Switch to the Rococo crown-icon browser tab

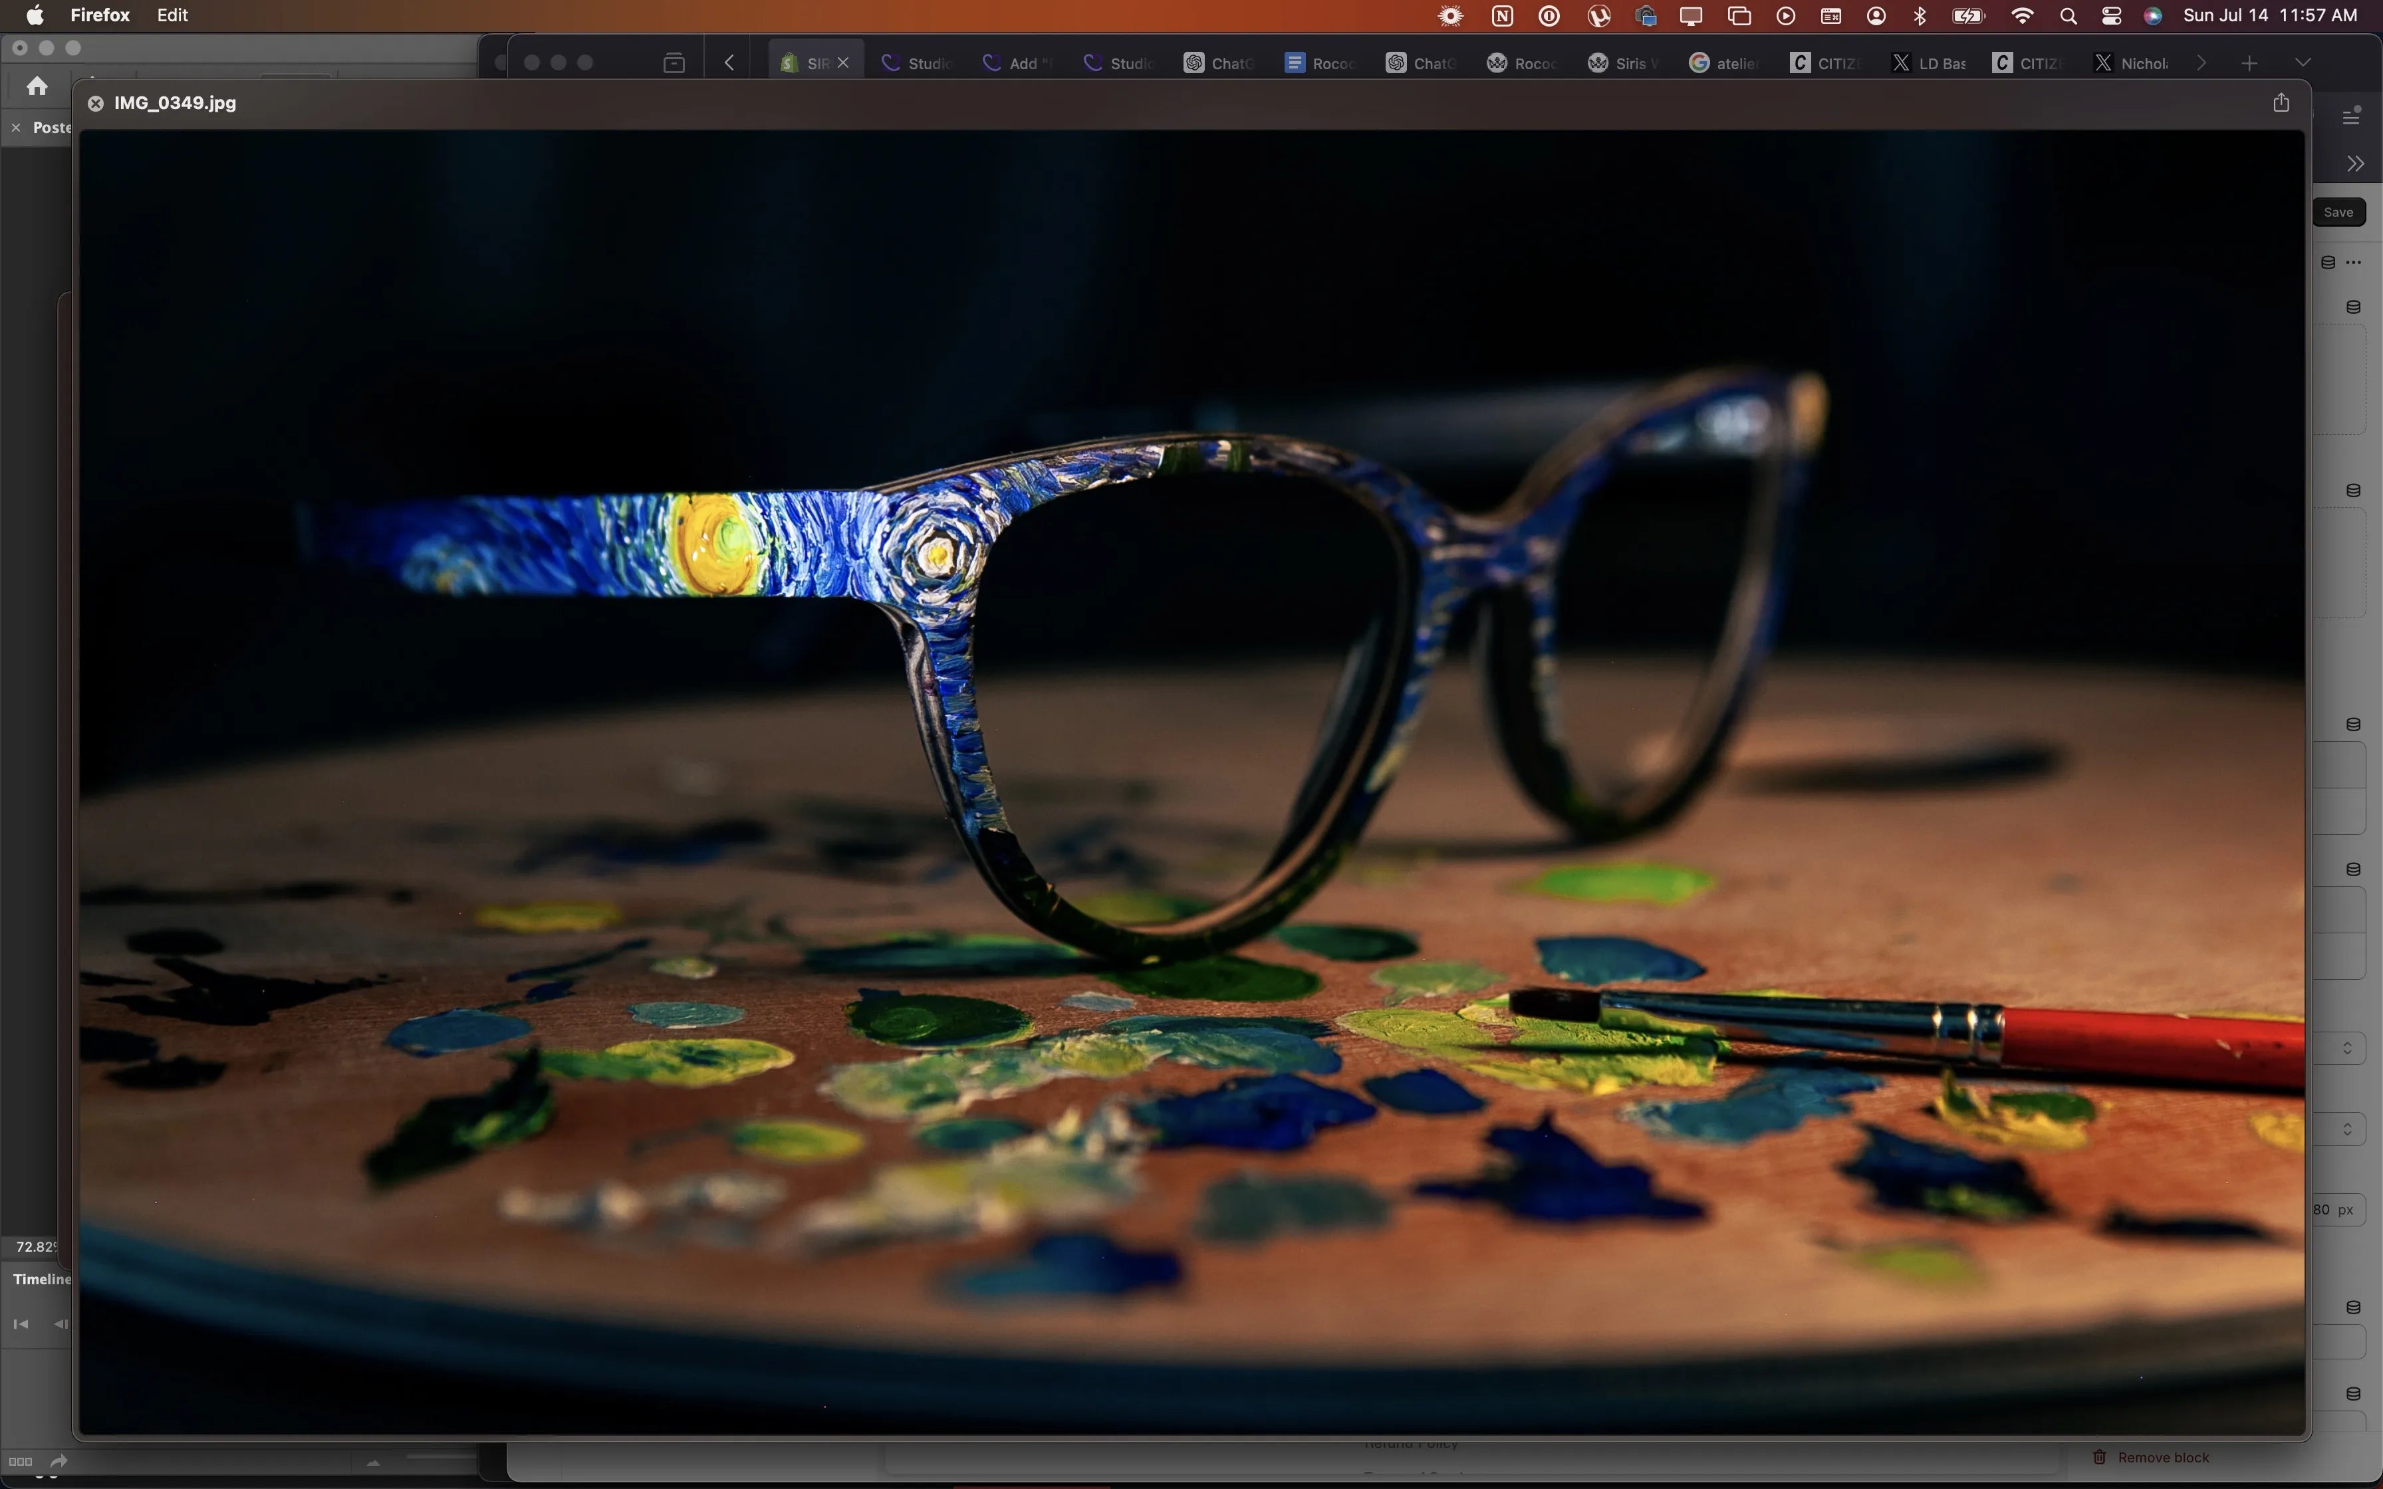(1523, 63)
